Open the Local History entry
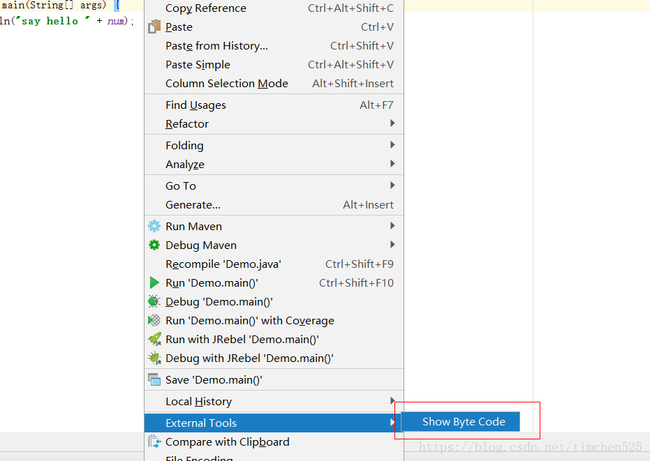This screenshot has height=461, width=650. [x=274, y=401]
